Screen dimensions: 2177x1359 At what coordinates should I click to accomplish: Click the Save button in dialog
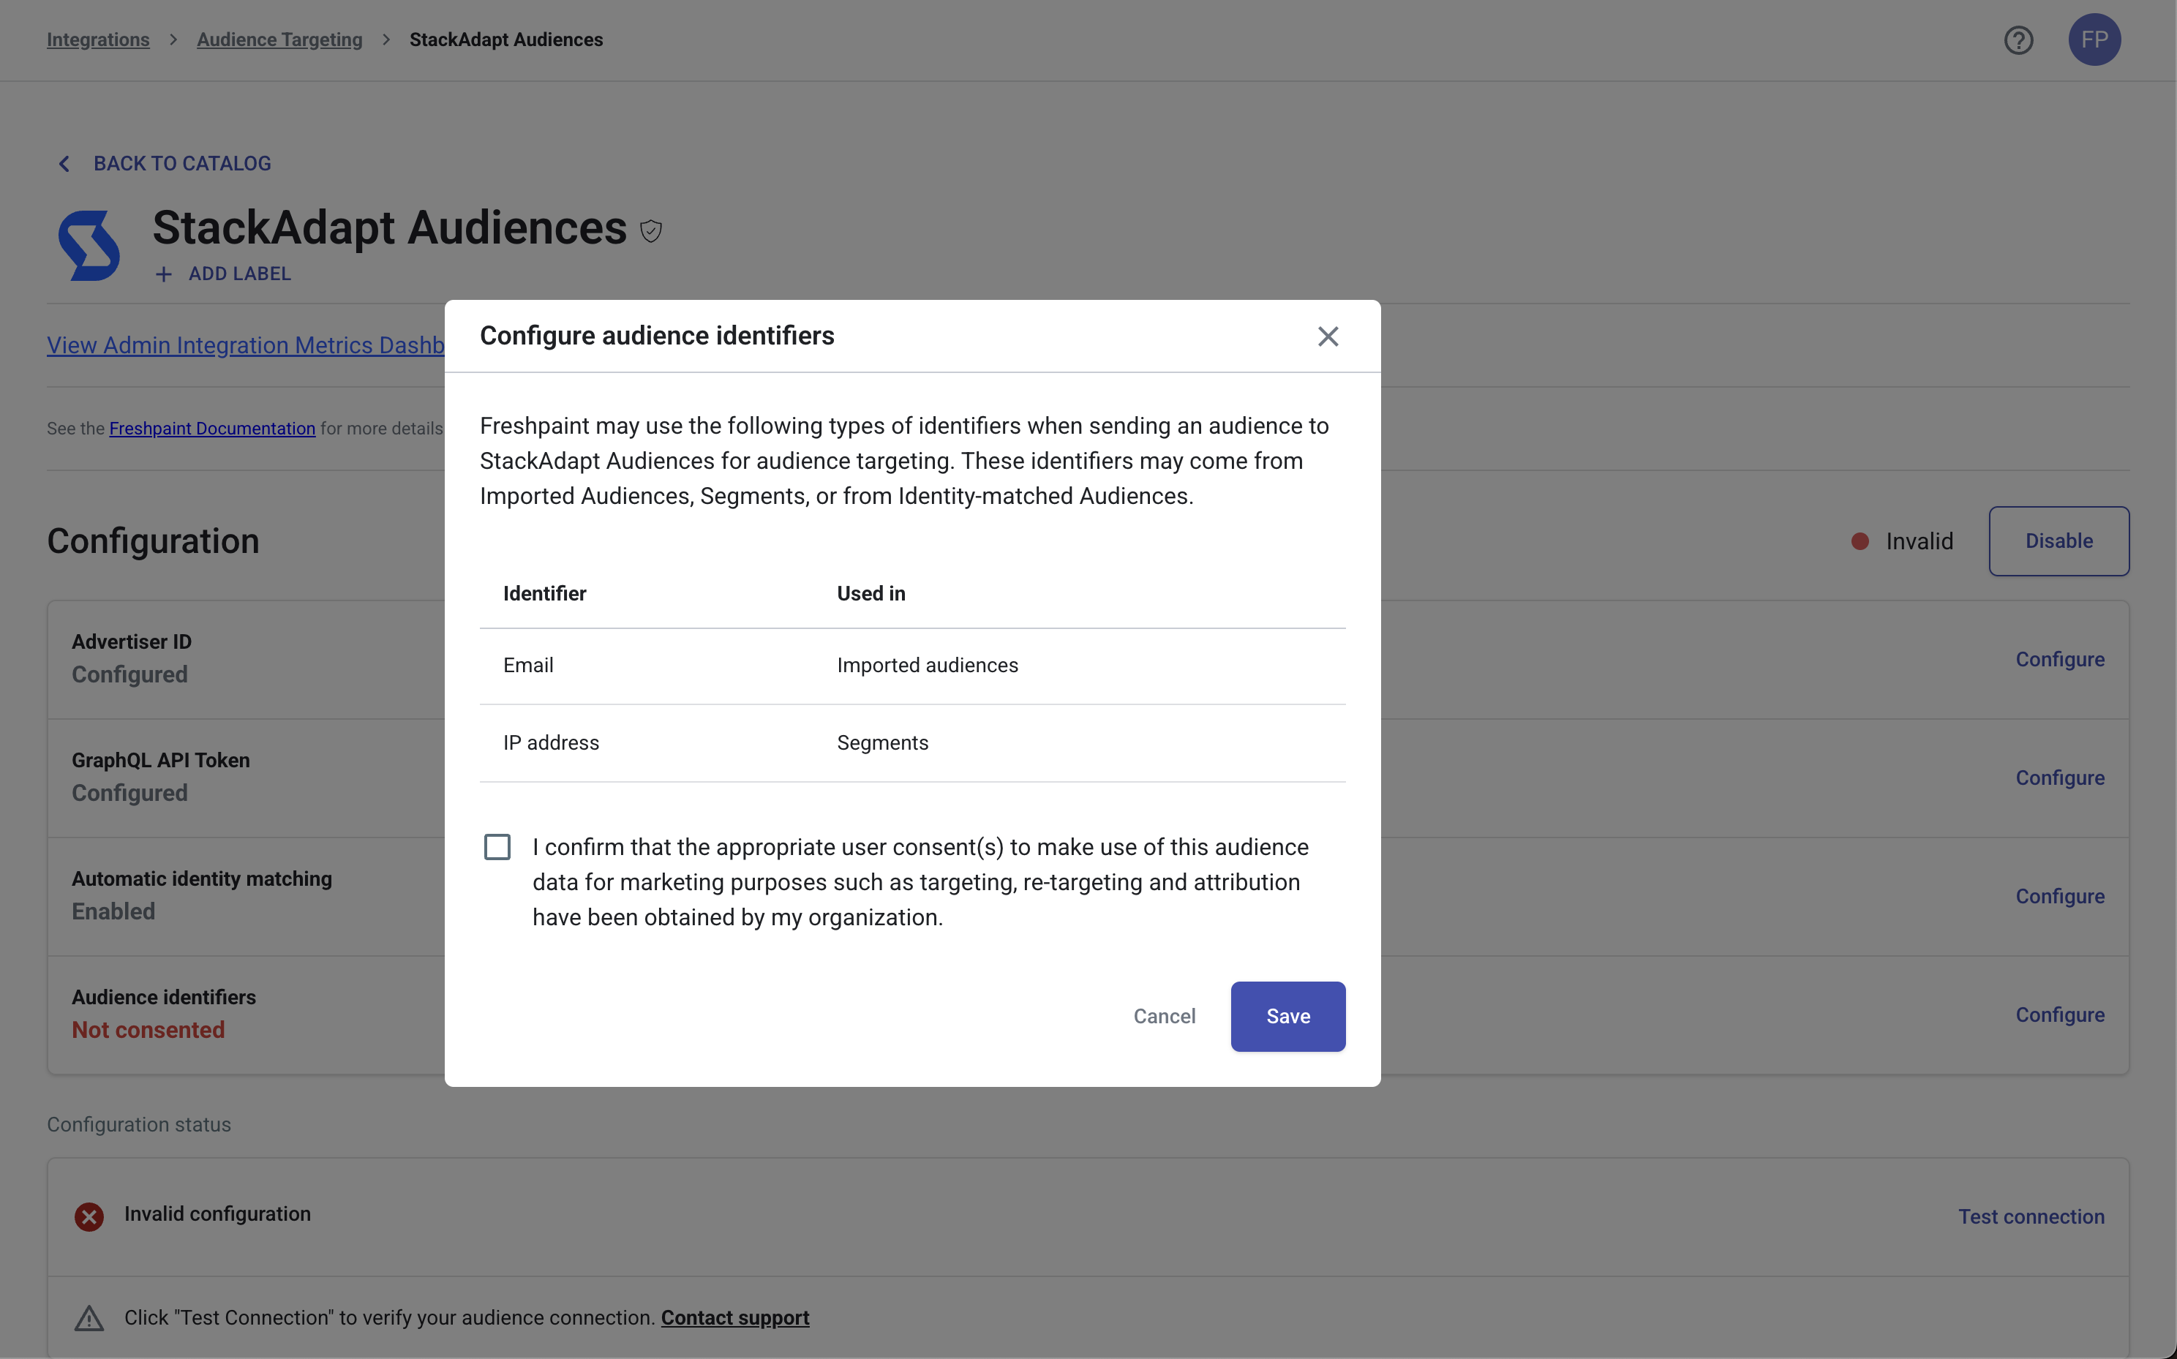click(x=1287, y=1016)
